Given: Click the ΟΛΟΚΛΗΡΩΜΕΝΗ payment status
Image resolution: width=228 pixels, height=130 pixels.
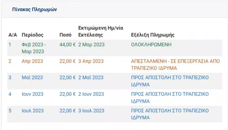Looking at the screenshot, I should [x=151, y=44].
